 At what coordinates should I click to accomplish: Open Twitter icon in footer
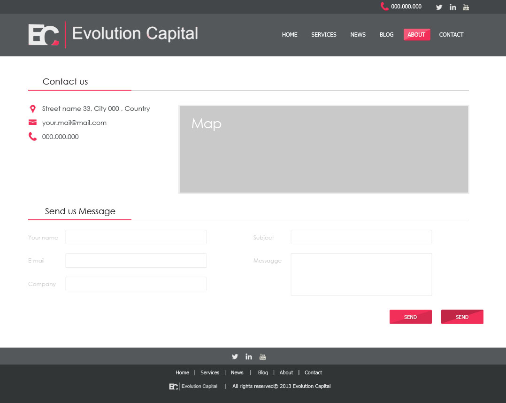235,356
